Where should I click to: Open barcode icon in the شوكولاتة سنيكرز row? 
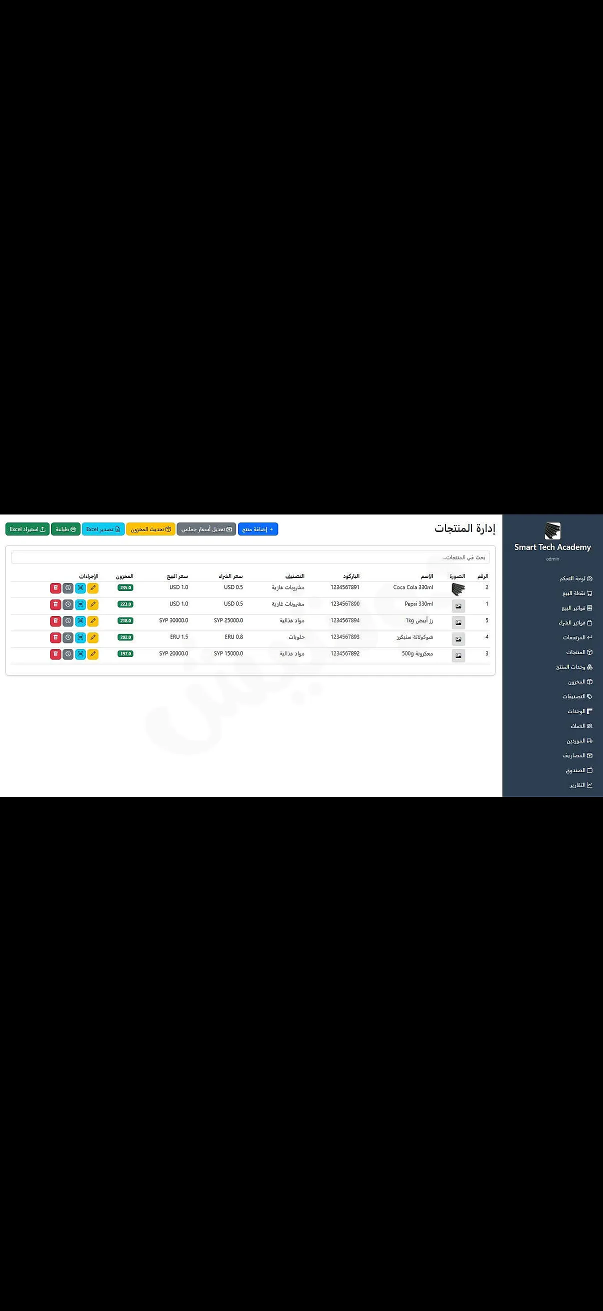(80, 637)
